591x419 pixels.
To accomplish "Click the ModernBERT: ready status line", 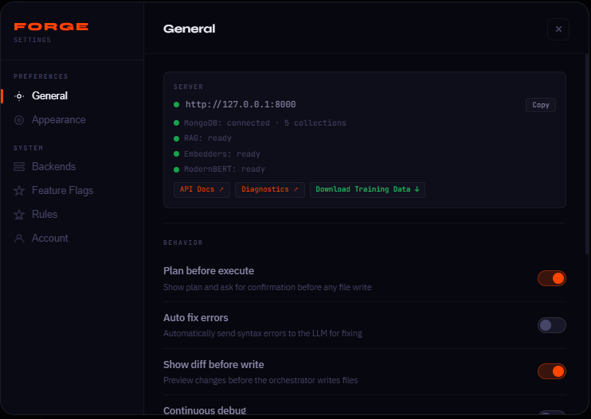I will [225, 169].
